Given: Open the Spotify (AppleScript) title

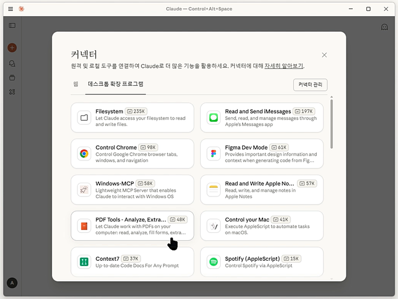Looking at the screenshot, I should [252, 259].
